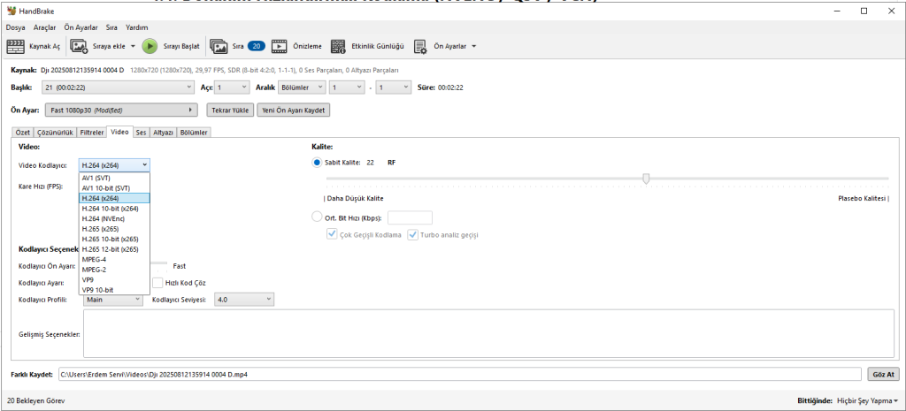
Task: Switch to the Altyazı tab
Action: coord(163,133)
